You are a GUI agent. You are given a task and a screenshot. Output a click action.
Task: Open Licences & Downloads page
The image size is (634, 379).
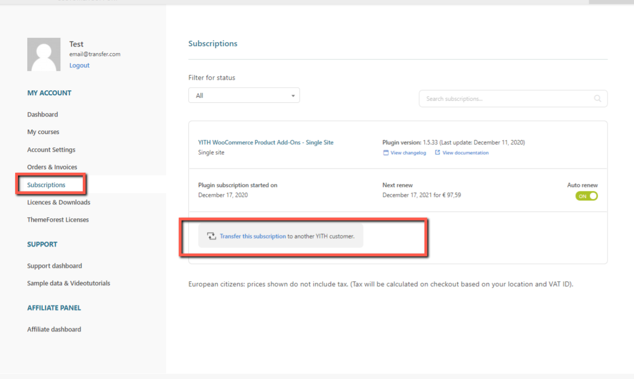tap(58, 202)
